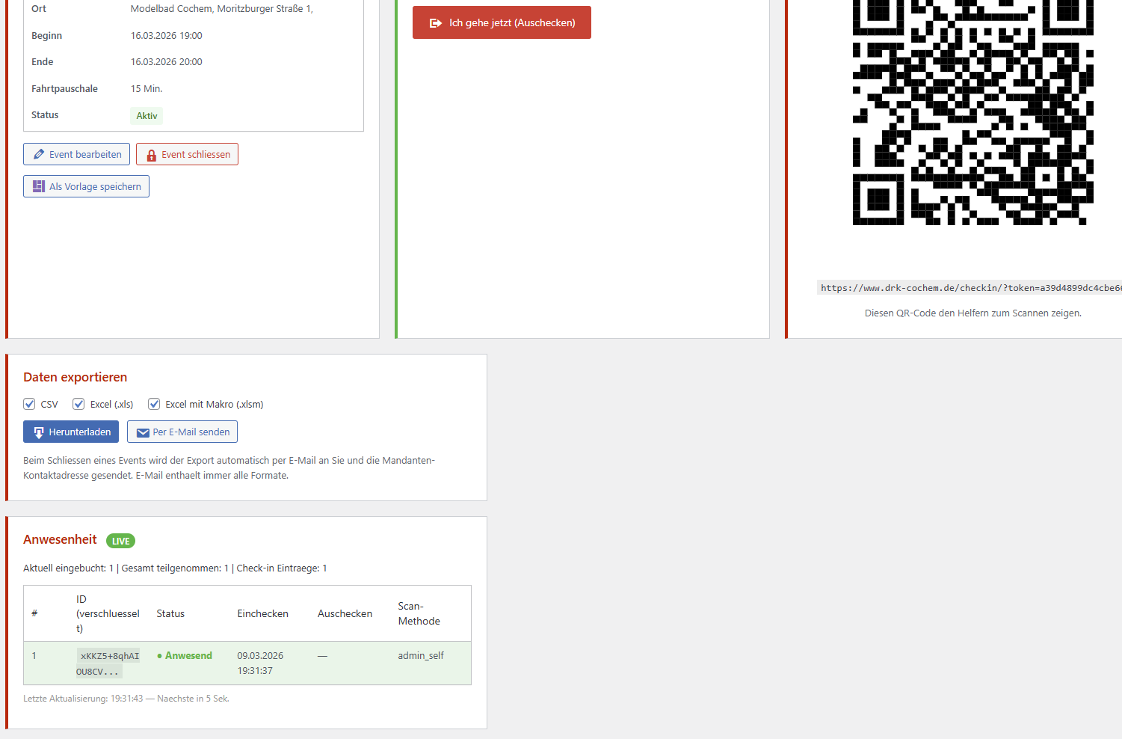Click the download icon on Herunterladen
1122x739 pixels.
coord(39,432)
